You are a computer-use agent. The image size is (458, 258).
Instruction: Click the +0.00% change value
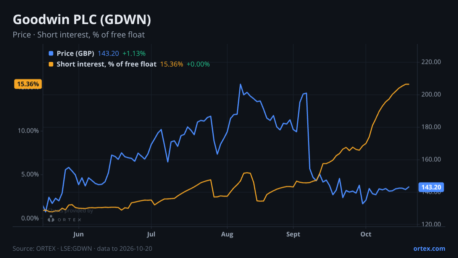click(x=198, y=64)
